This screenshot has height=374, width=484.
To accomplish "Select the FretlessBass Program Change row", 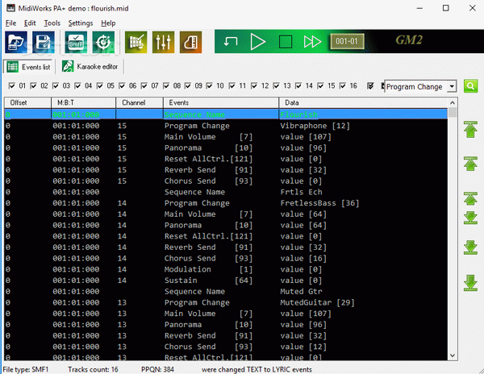I will coord(226,203).
